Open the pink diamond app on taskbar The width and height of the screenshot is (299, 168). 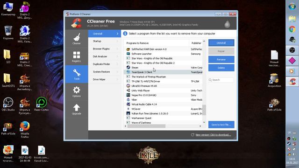click(292, 61)
